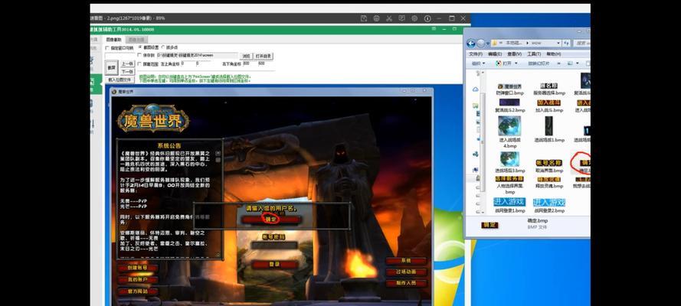Click the Explorer navigation pane scrollbar
The height and width of the screenshot is (306, 681).
point(481,142)
